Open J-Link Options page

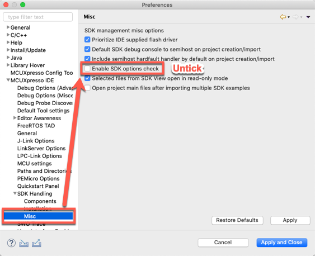(x=36, y=141)
